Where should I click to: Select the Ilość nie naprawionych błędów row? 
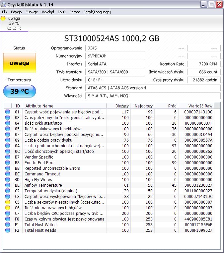click(x=109, y=208)
